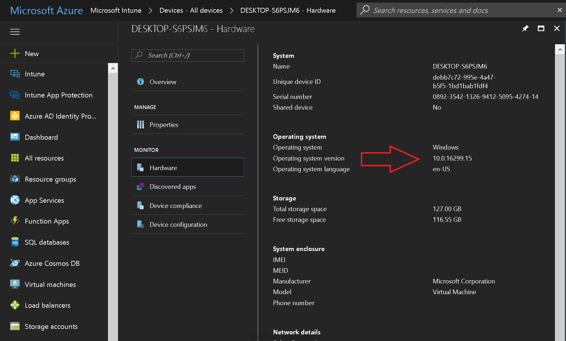Click the device name value DESKTOP-S6PSJM6

pos(460,66)
